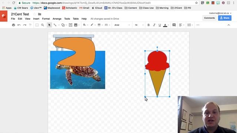This screenshot has width=237, height=133.
Task: Open the Edit menu
Action: (20, 19)
